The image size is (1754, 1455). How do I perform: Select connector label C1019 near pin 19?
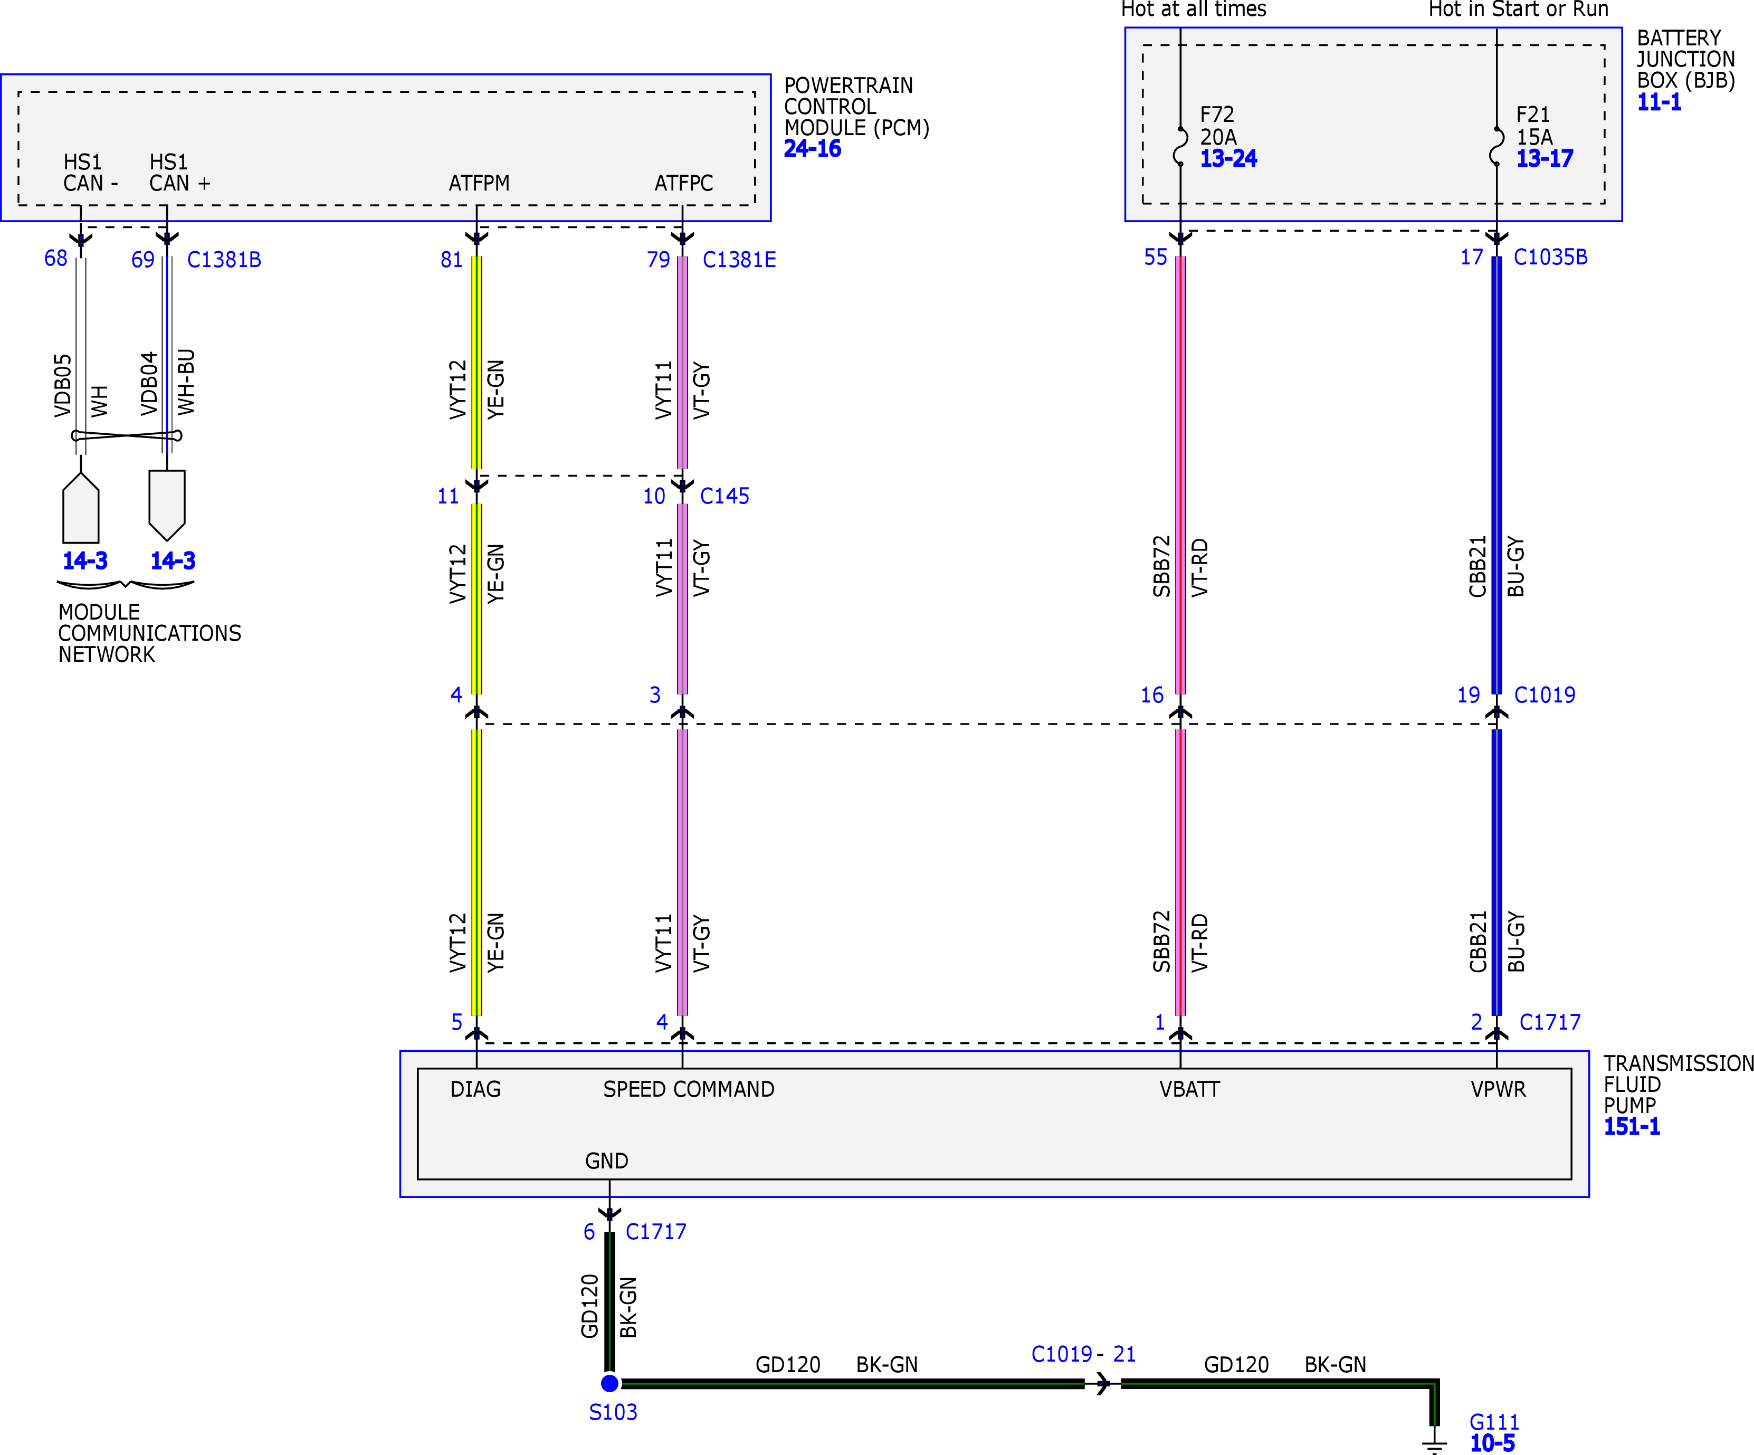coord(1545,695)
